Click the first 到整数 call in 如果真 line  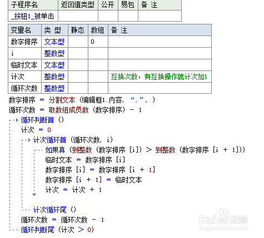tap(82, 150)
